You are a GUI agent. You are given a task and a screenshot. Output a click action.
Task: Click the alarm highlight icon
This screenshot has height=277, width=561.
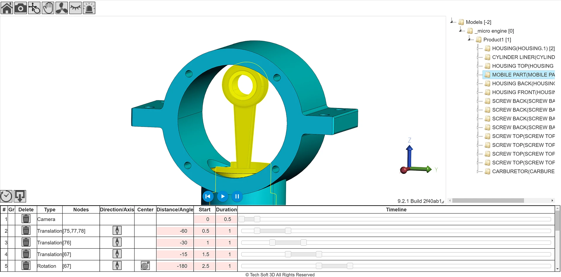tap(89, 8)
